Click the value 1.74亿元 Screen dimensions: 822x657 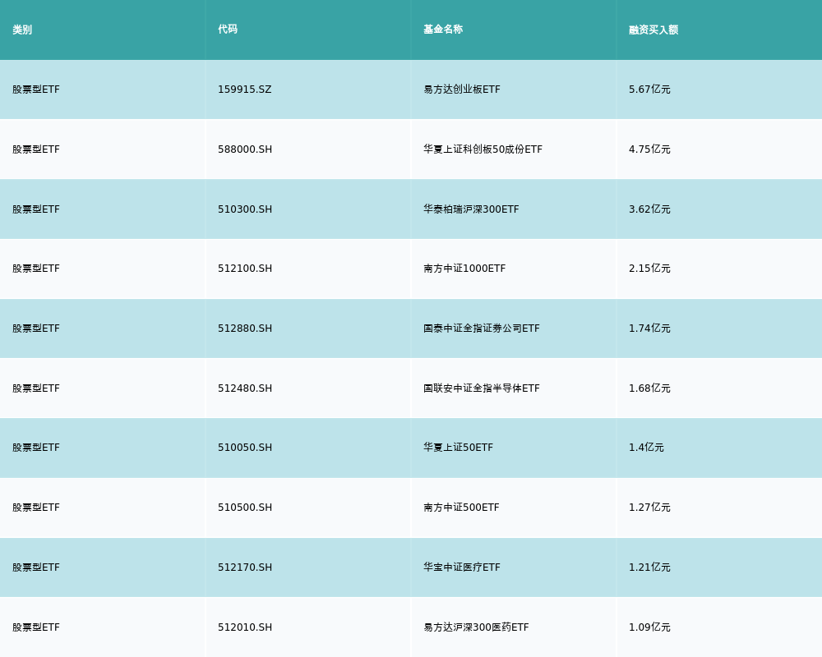tap(649, 328)
